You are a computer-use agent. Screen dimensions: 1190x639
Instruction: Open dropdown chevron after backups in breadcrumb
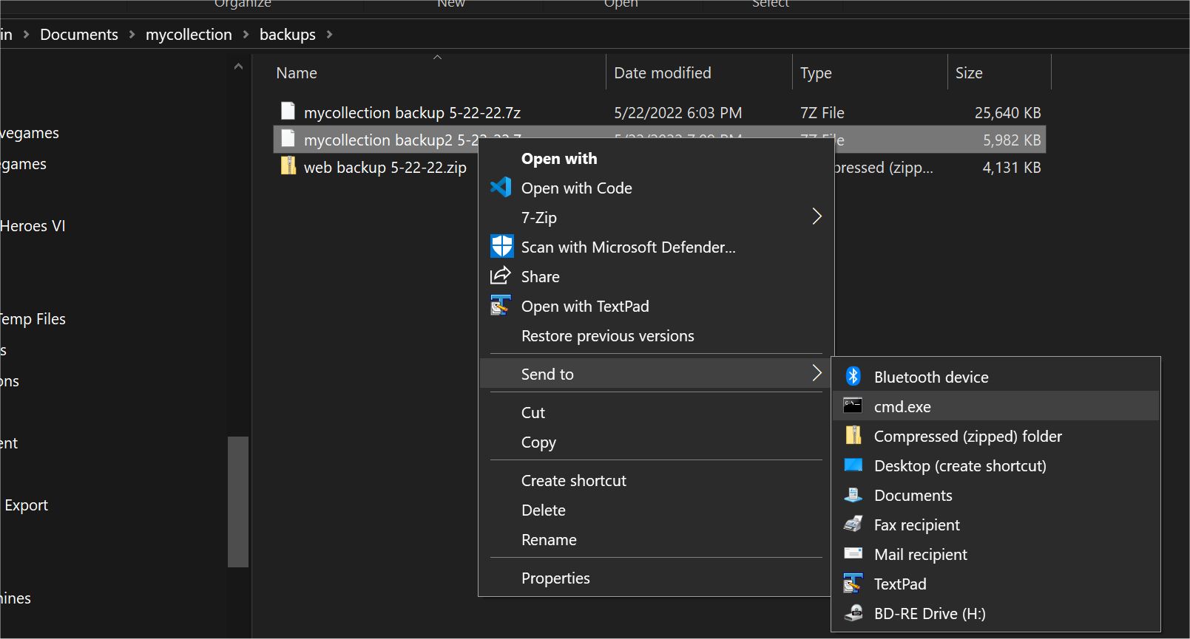pyautogui.click(x=329, y=35)
